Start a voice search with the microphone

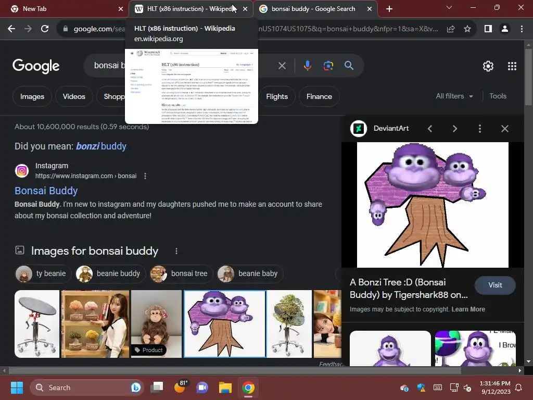307,66
